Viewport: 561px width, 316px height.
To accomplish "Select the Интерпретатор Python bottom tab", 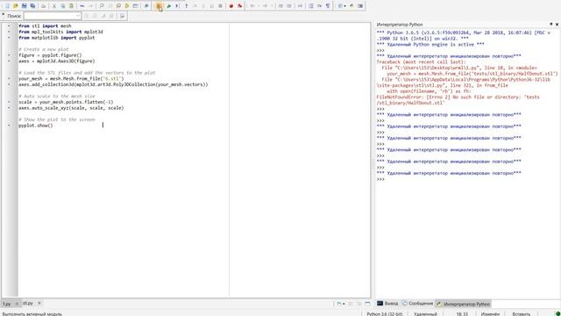I will tap(463, 304).
